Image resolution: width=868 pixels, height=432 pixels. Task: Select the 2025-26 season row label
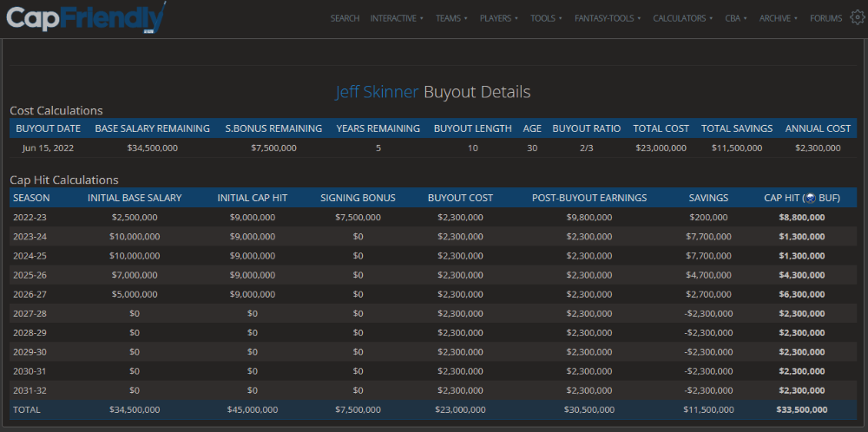(30, 275)
